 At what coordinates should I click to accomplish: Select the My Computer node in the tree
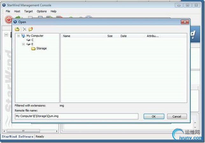tap(35, 36)
